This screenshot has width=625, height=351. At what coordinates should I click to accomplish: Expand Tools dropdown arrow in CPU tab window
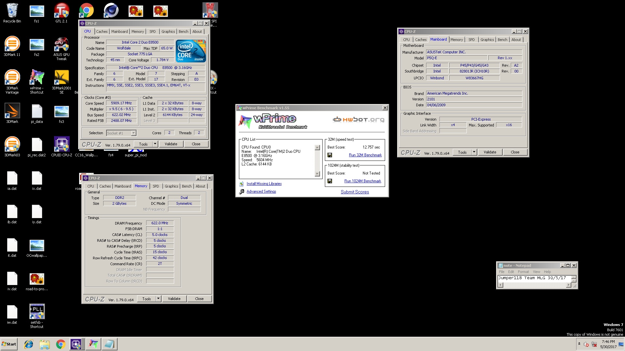coord(155,144)
